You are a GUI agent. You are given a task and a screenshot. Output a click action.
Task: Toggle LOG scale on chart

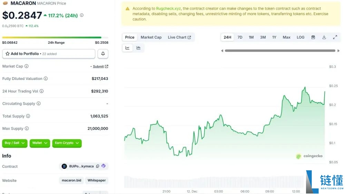tap(300, 37)
